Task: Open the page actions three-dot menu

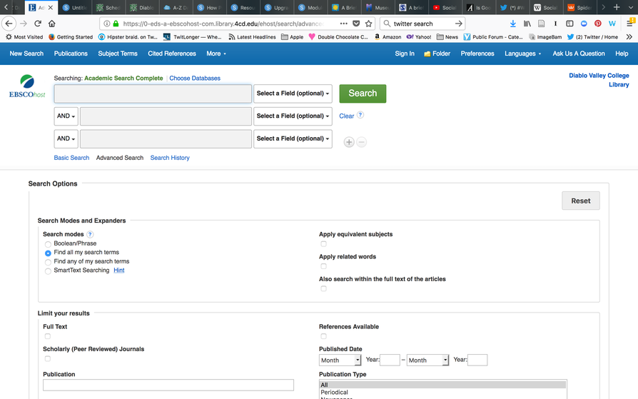Action: (344, 24)
